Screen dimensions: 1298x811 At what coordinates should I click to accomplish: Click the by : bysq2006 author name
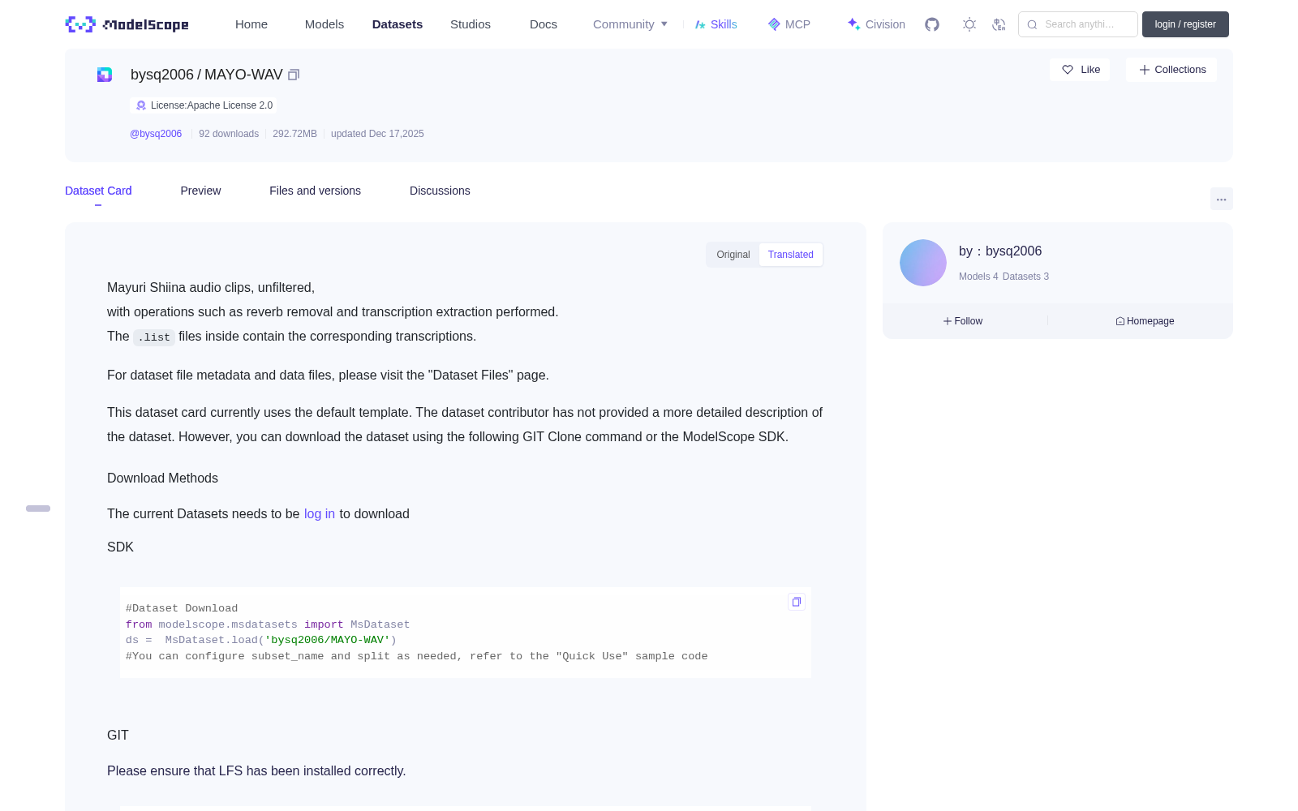coord(1000,251)
